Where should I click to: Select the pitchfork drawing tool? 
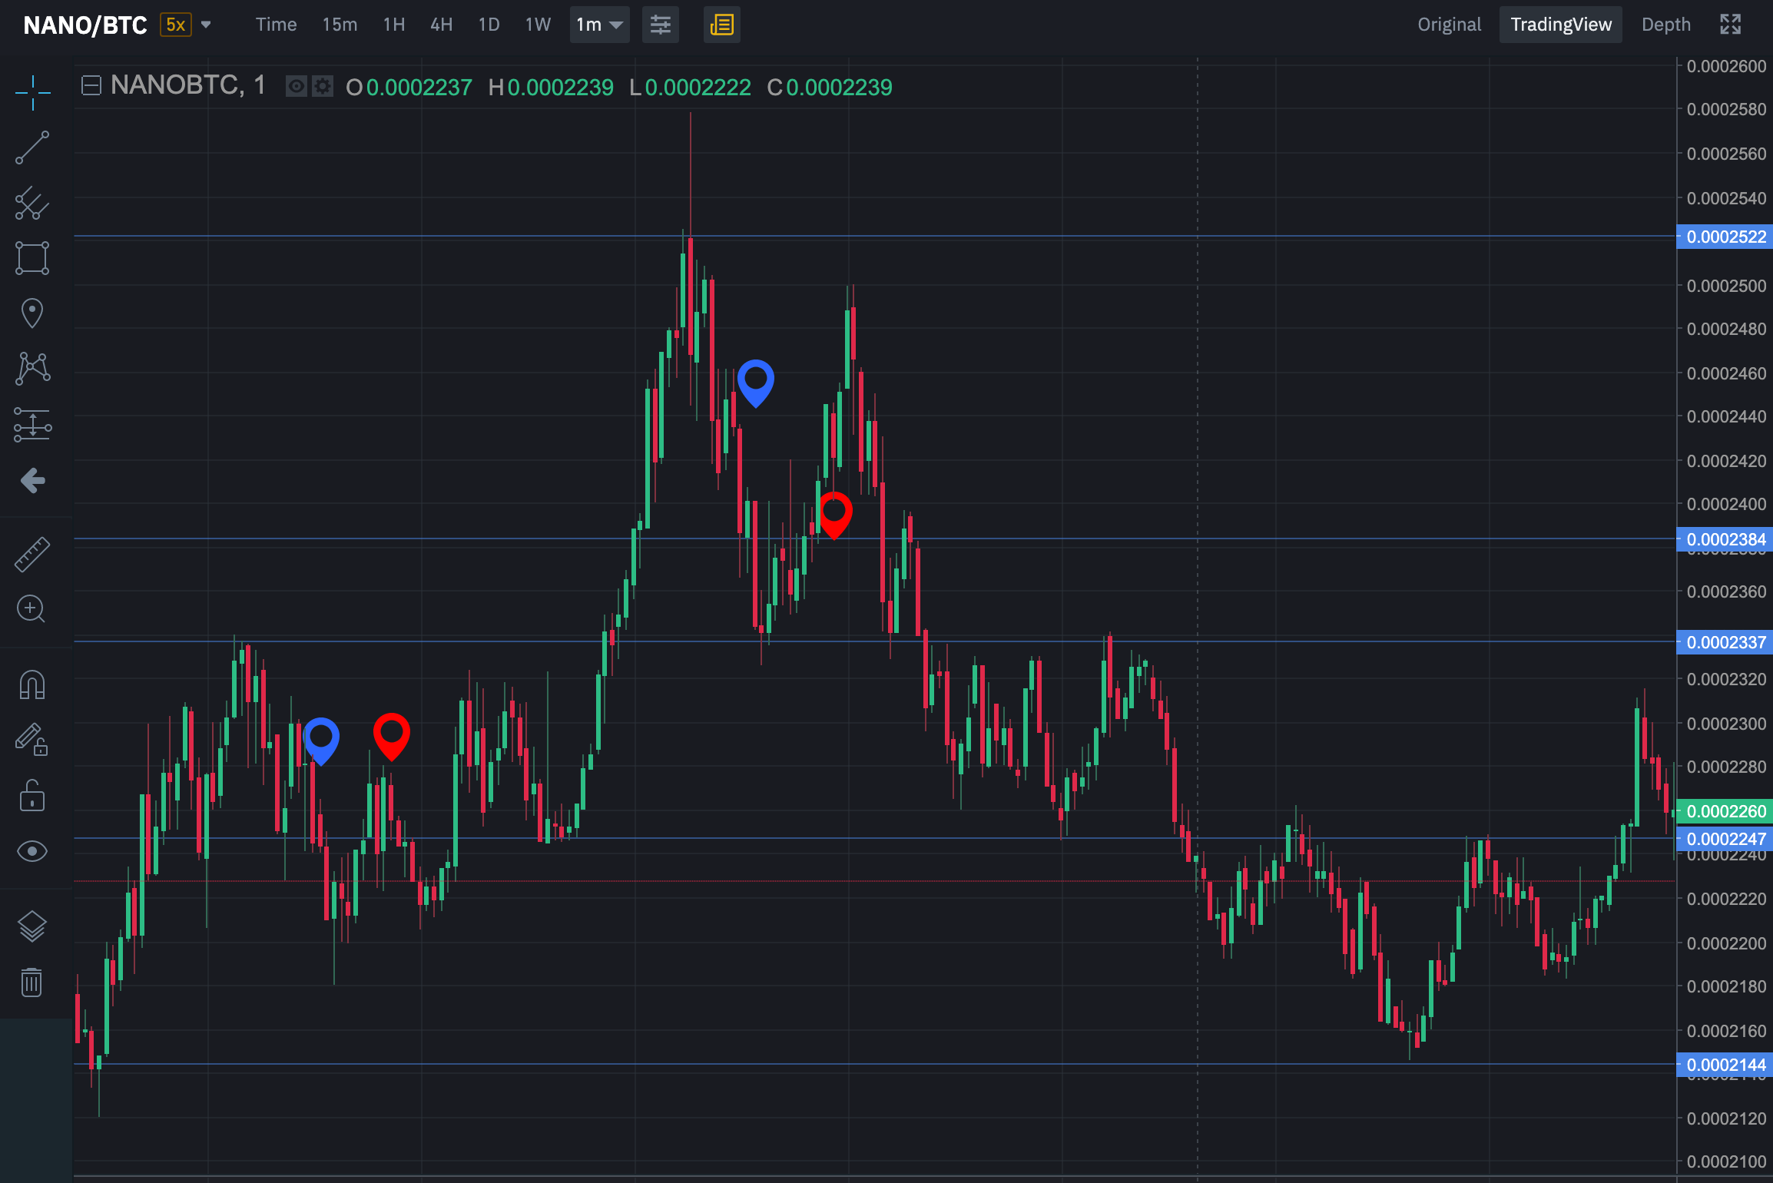tap(32, 204)
